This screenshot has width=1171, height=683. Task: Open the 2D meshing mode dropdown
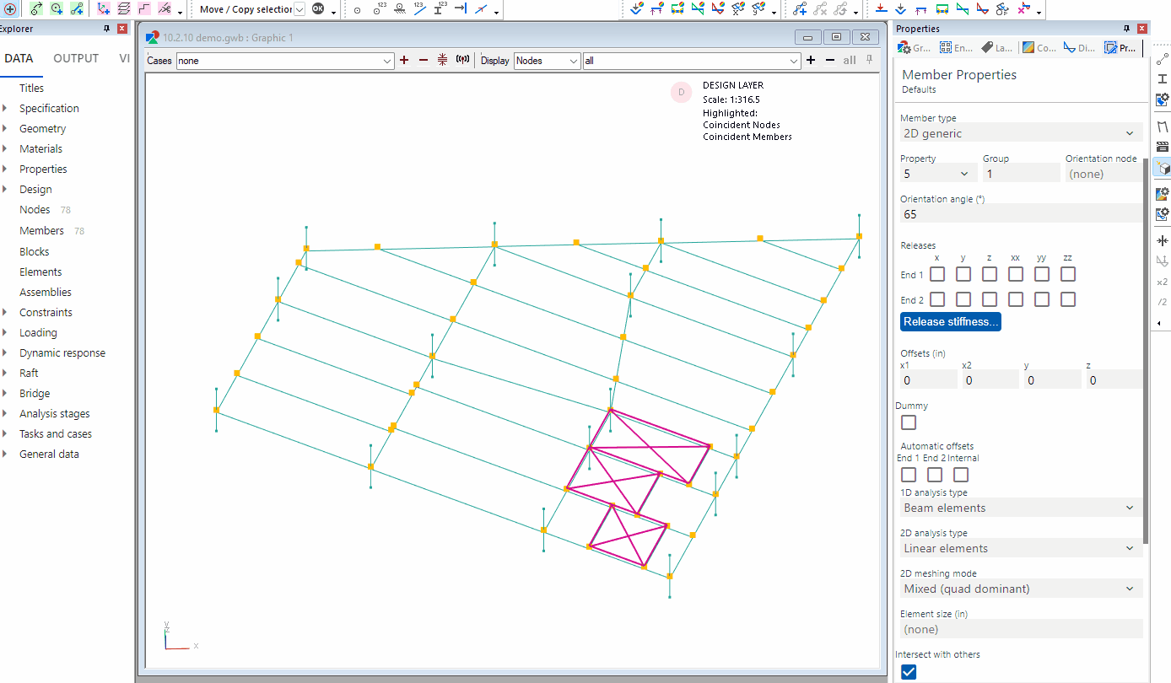coord(1019,589)
